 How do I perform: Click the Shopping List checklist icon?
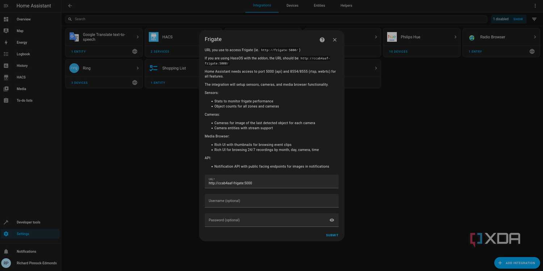153,68
